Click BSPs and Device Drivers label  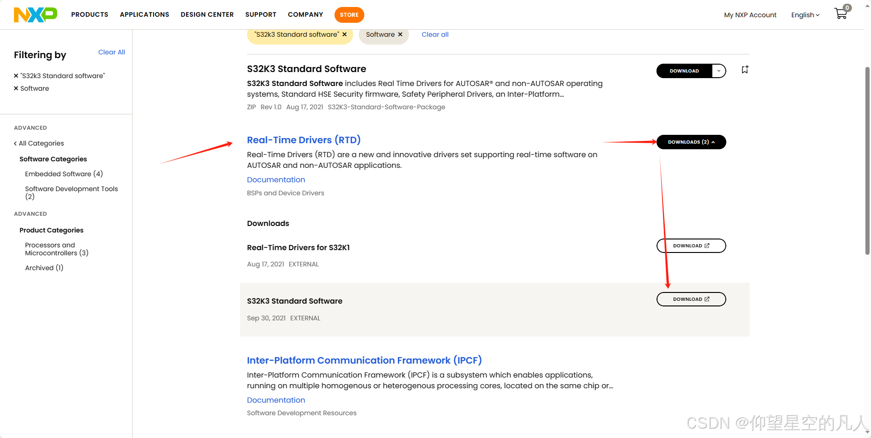pyautogui.click(x=286, y=193)
